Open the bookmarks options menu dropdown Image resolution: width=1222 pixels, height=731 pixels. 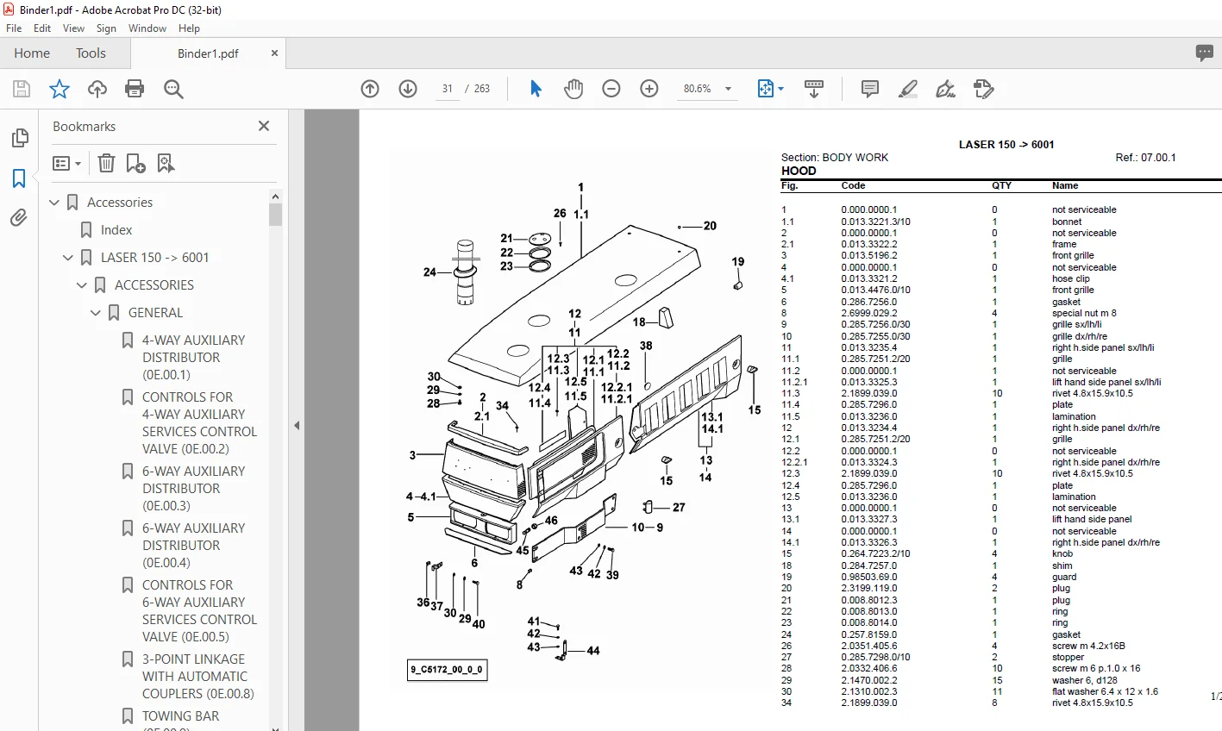coord(66,163)
